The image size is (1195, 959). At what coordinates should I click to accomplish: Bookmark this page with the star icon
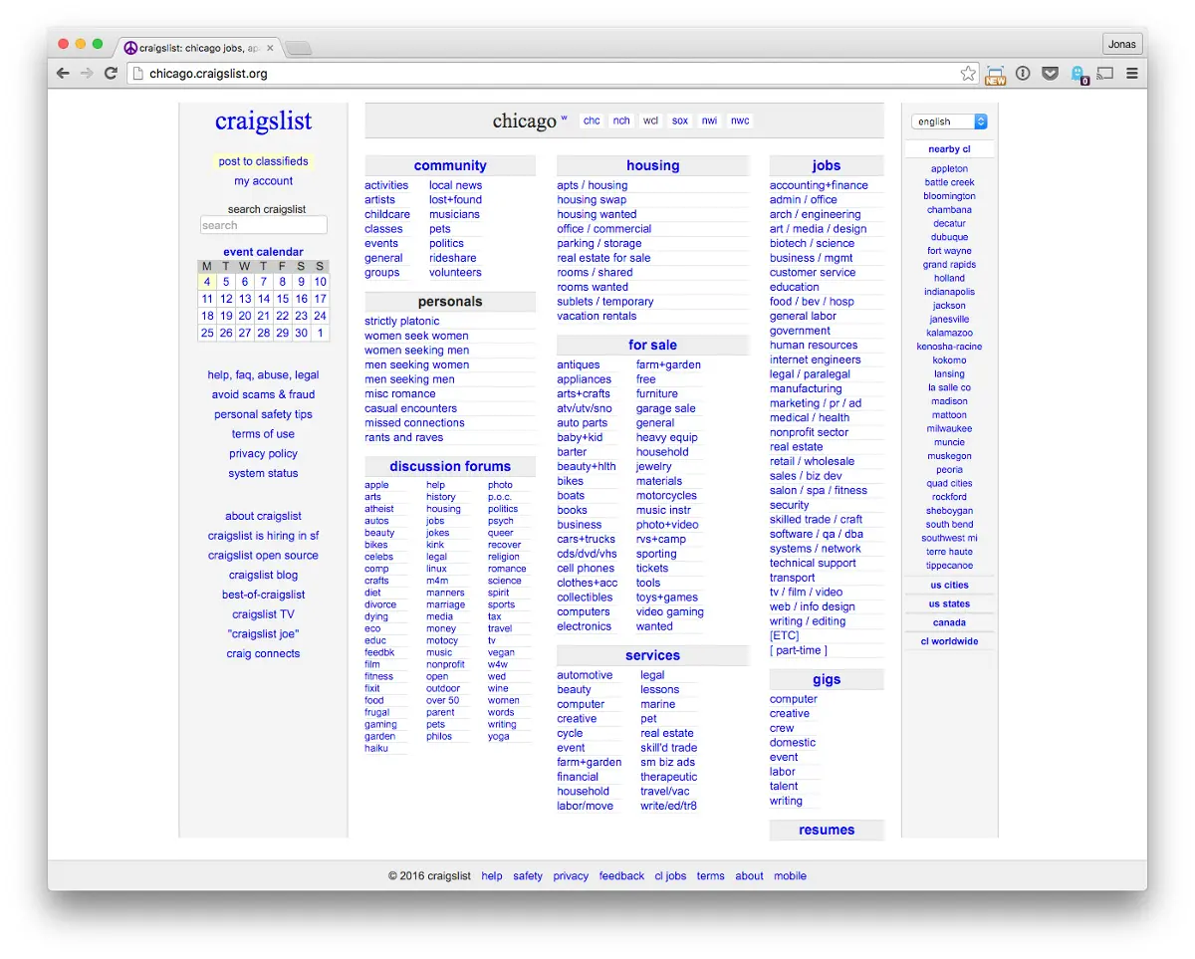[x=968, y=73]
